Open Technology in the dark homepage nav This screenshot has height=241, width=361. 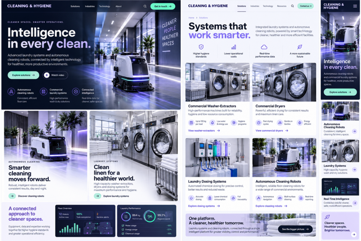(104, 6)
